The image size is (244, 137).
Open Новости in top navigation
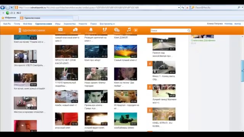83,24
